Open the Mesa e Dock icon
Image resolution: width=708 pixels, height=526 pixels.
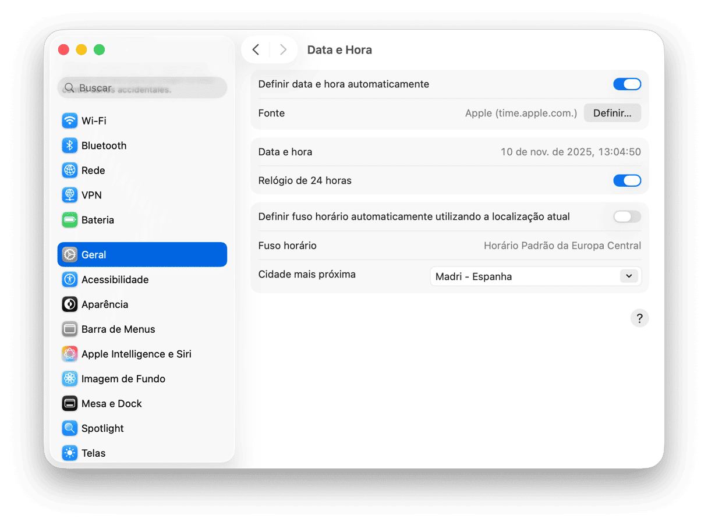(70, 403)
